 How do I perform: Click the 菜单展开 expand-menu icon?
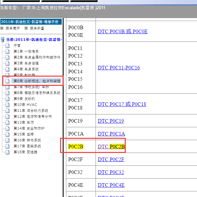(2, 28)
